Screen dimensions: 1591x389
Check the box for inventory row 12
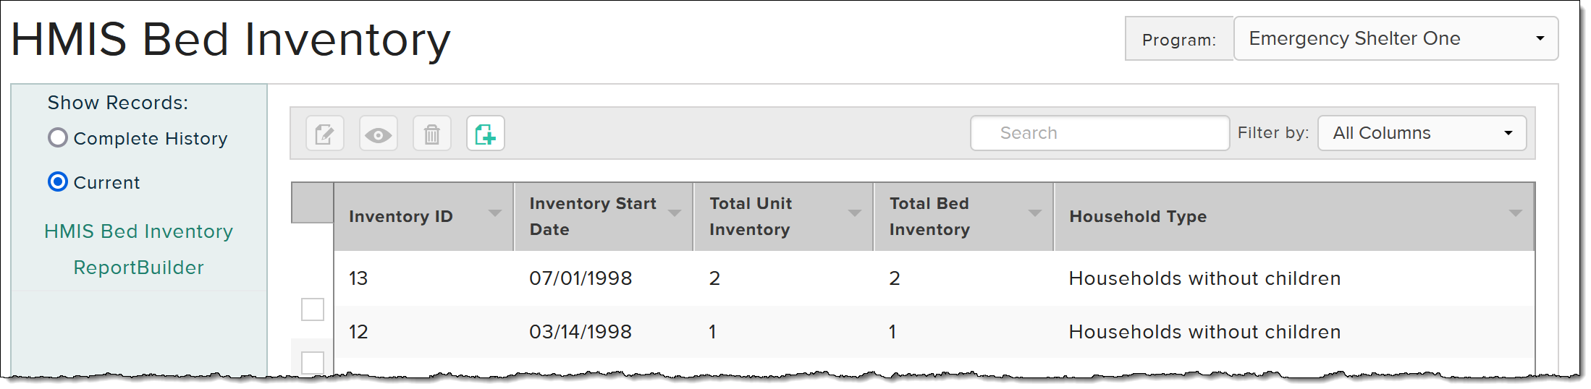[313, 363]
